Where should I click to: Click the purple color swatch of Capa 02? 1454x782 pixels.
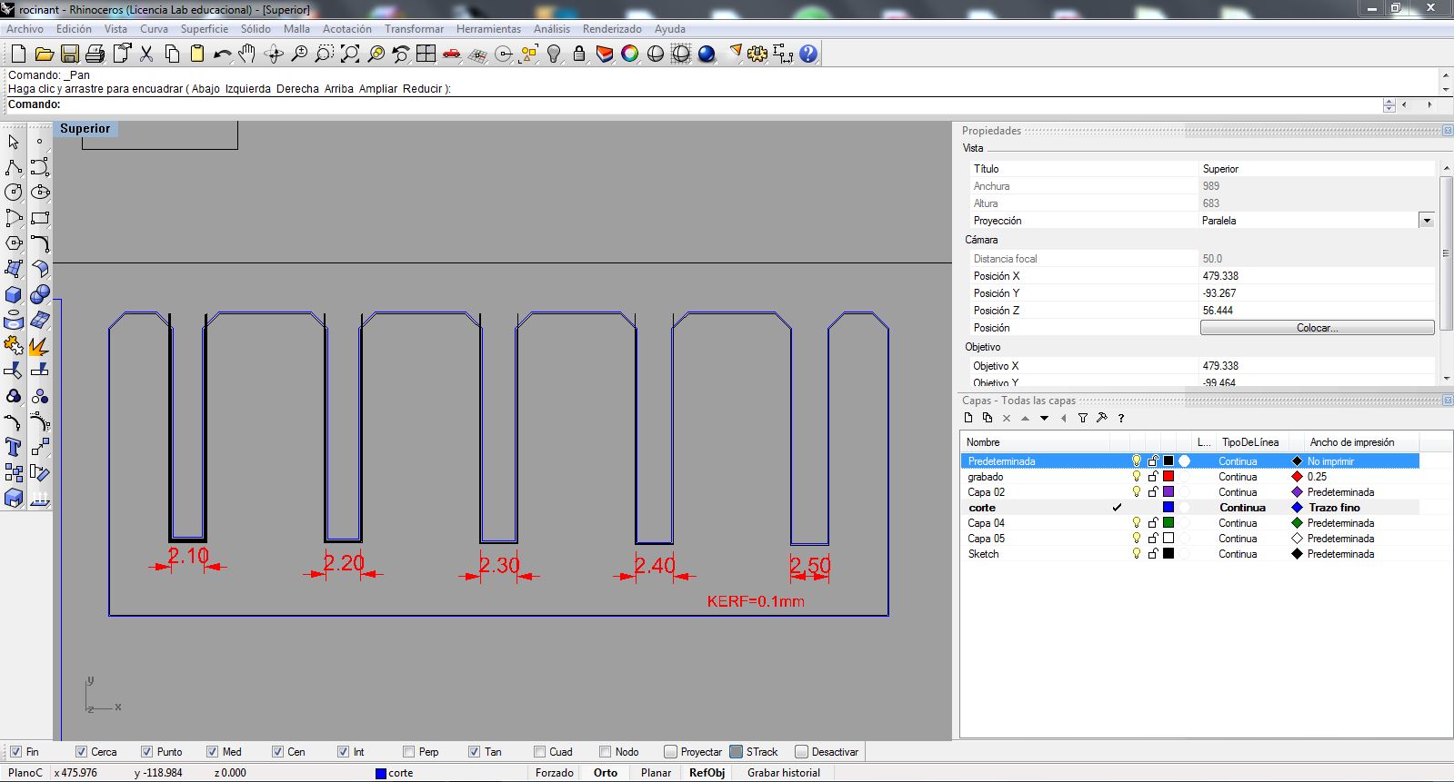click(1168, 491)
